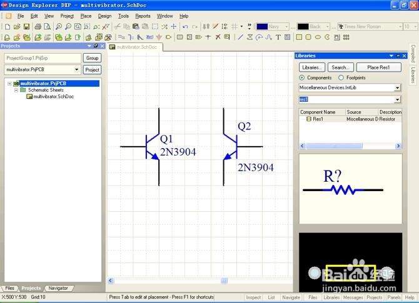Collapse the Schematic Sheets folder node
419x303 pixels.
16,90
